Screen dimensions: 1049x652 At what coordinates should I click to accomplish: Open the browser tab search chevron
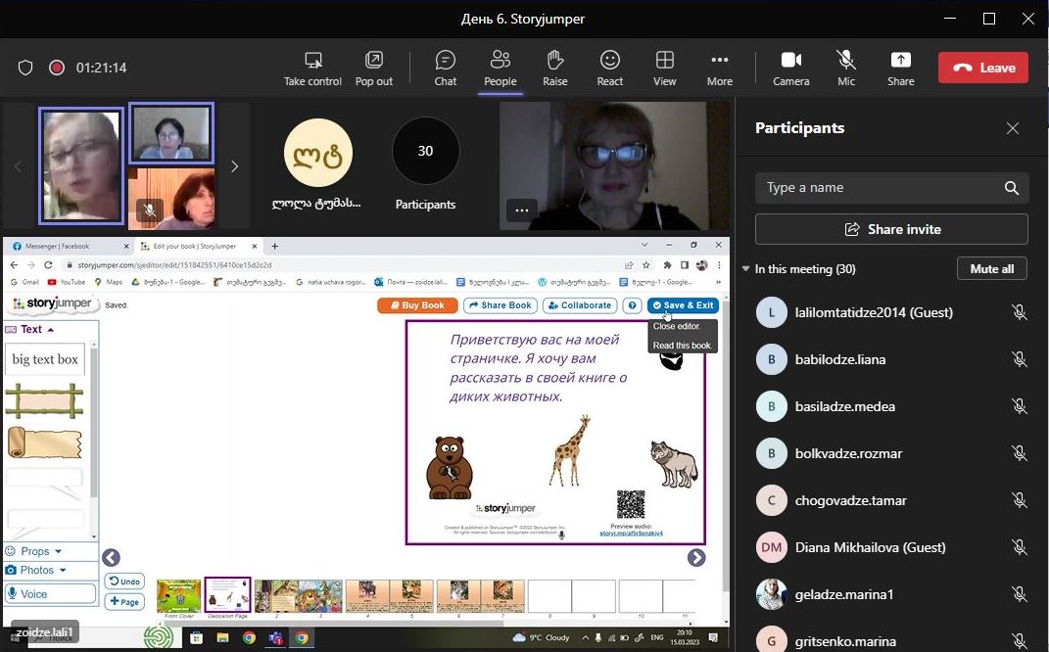click(x=644, y=246)
